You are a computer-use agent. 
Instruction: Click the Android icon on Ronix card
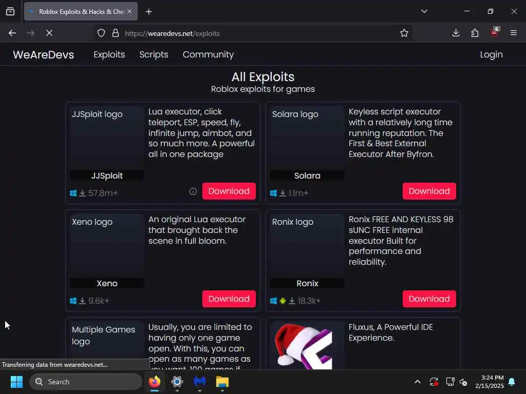click(x=283, y=301)
